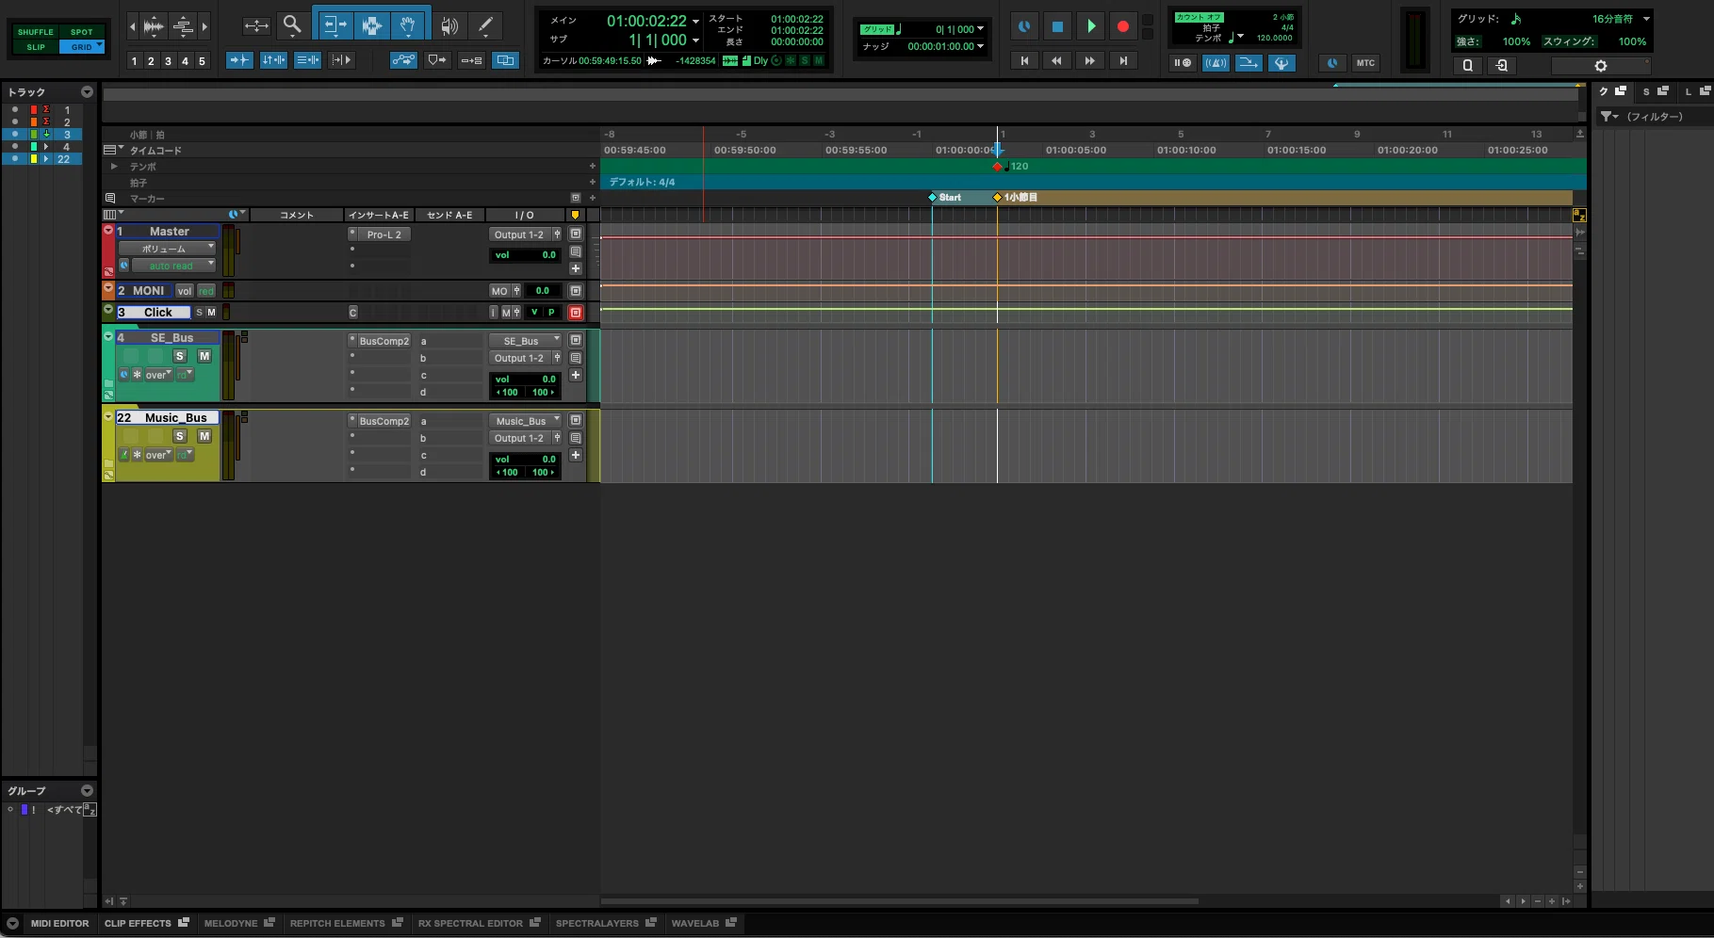1714x938 pixels.
Task: Select the Pencil tool
Action: pos(485,25)
